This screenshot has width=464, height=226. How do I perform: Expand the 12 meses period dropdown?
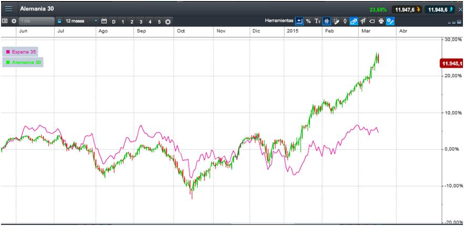click(96, 21)
